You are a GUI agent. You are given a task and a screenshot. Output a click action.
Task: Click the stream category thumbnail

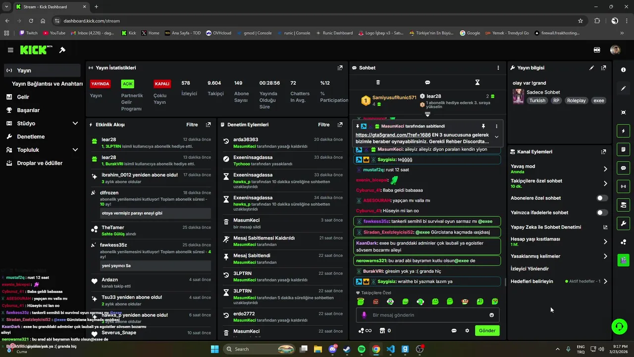click(x=518, y=96)
